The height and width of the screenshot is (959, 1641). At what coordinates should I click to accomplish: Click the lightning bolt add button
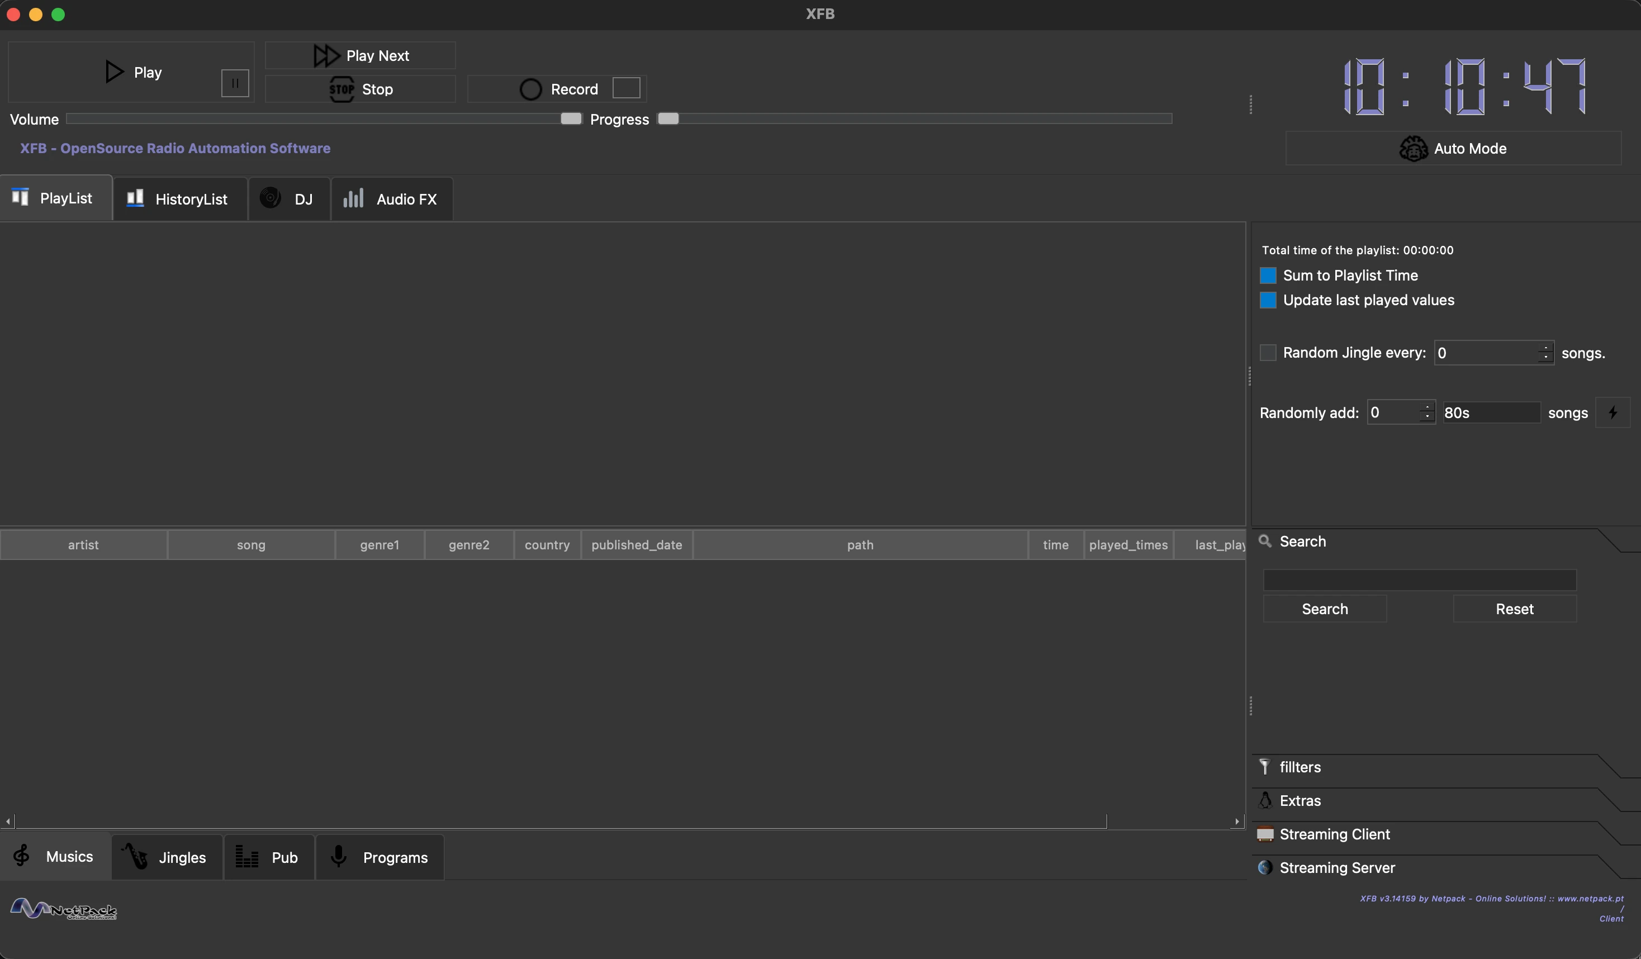point(1613,413)
